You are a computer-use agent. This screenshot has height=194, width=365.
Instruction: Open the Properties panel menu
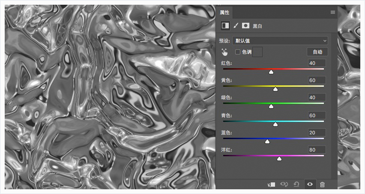pyautogui.click(x=332, y=12)
